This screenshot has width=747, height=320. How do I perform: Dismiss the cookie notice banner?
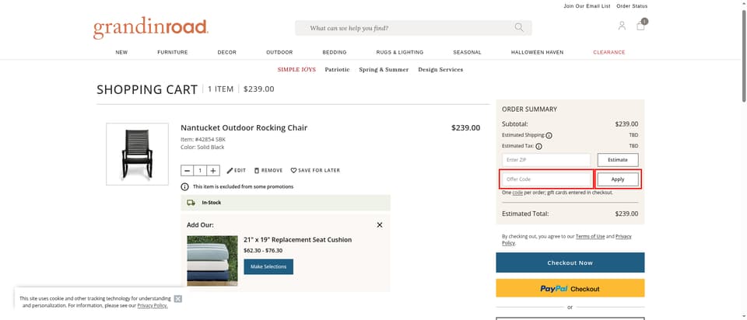(177, 298)
